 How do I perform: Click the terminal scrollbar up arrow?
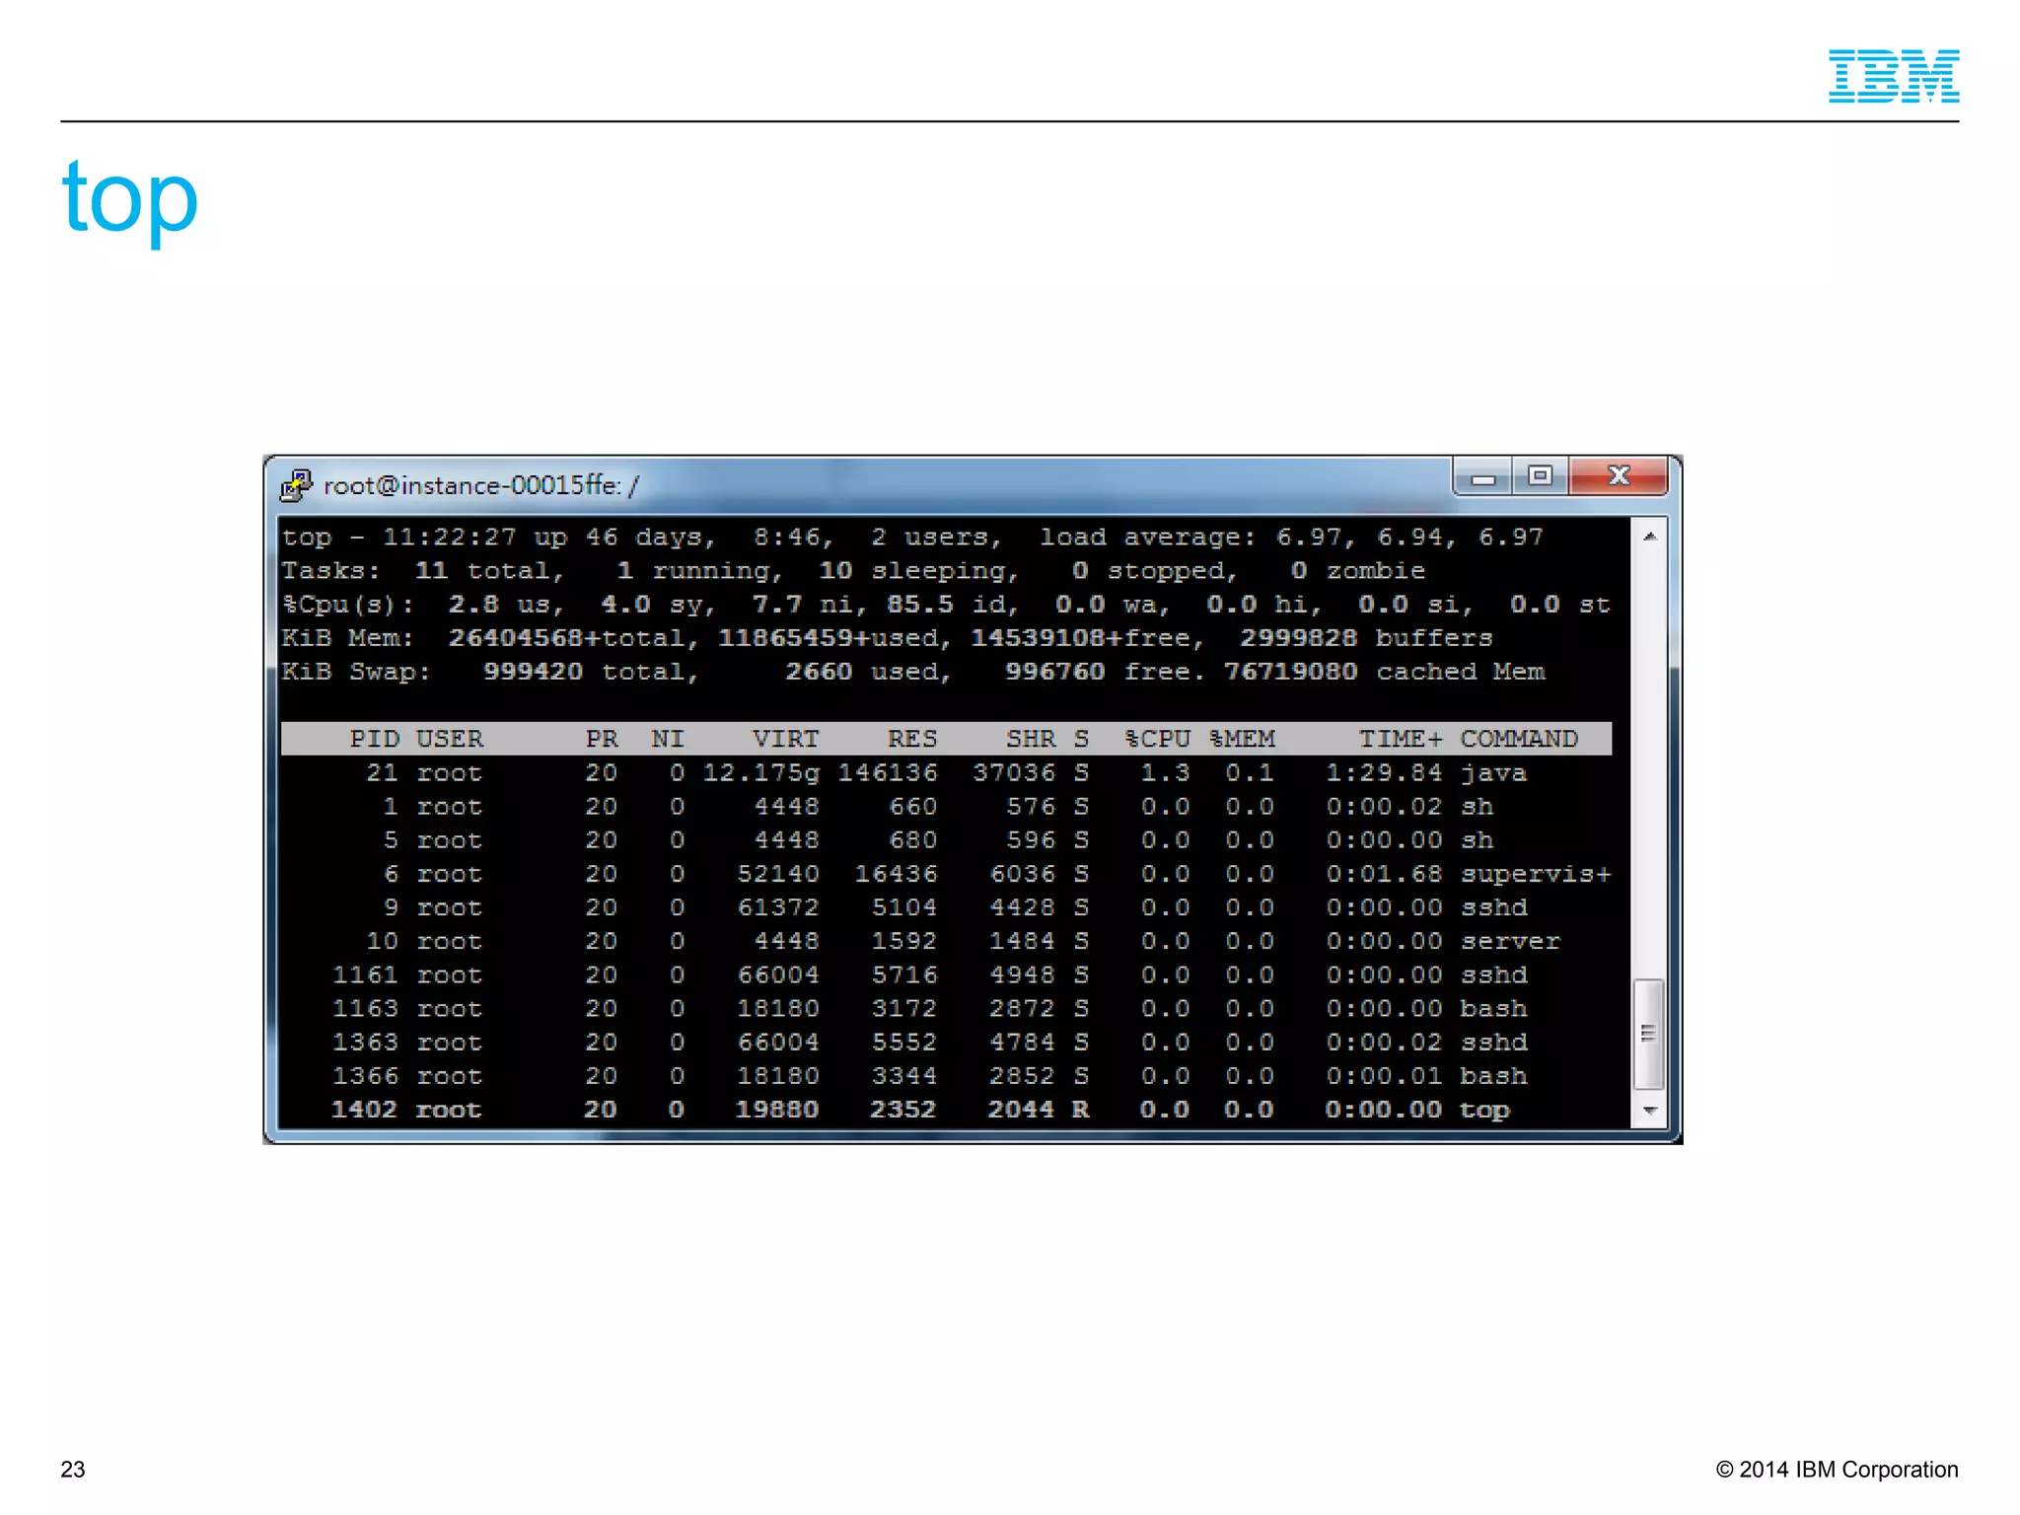click(1649, 537)
